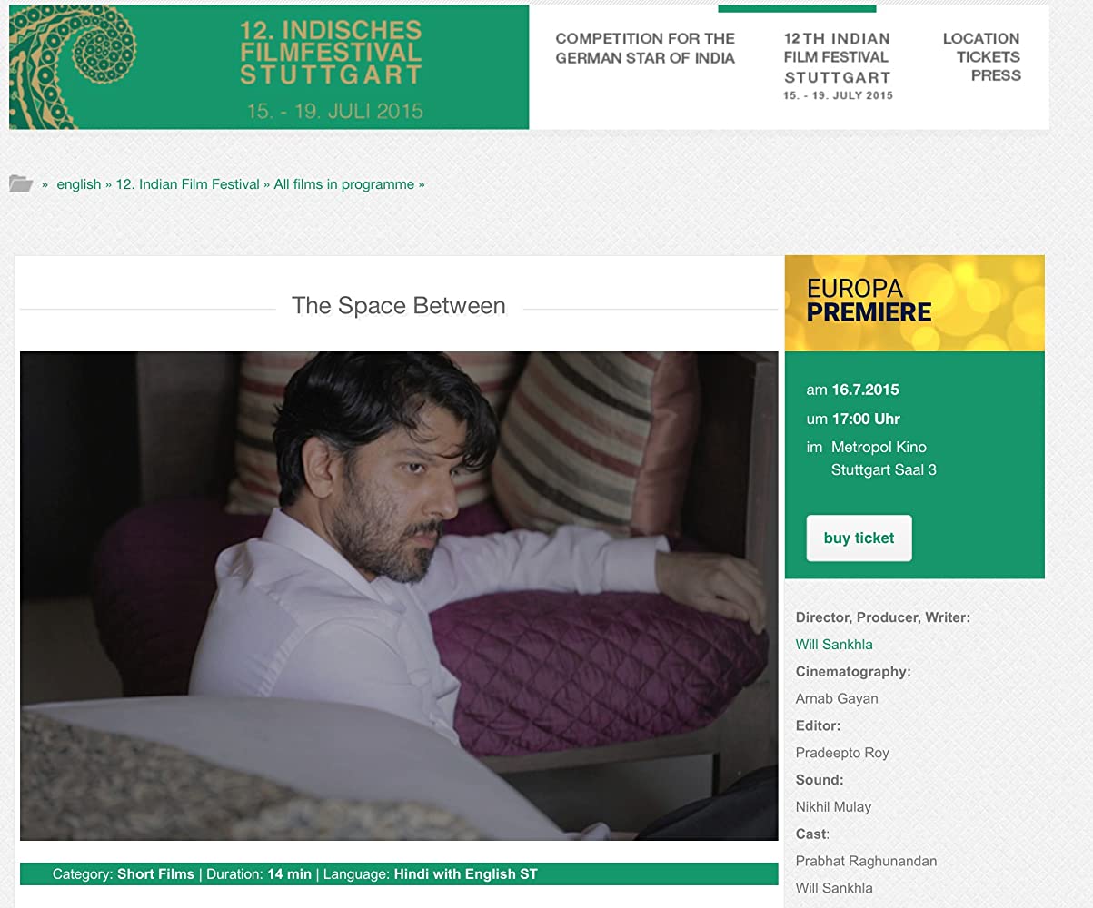Viewport: 1093px width, 908px height.
Task: Open the Press menu item
Action: 996,75
